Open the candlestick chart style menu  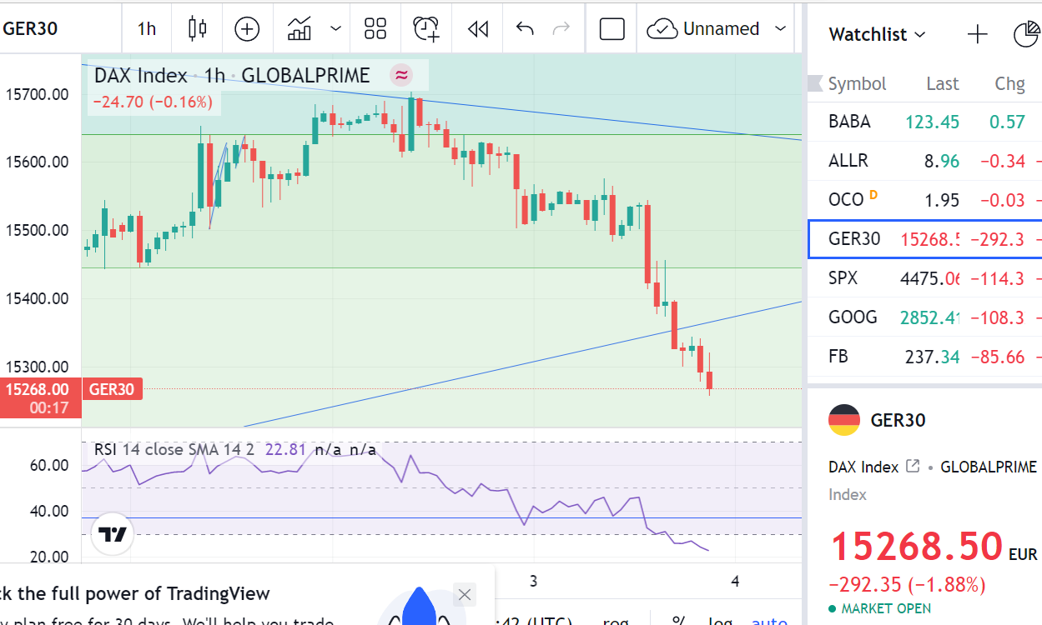click(198, 29)
